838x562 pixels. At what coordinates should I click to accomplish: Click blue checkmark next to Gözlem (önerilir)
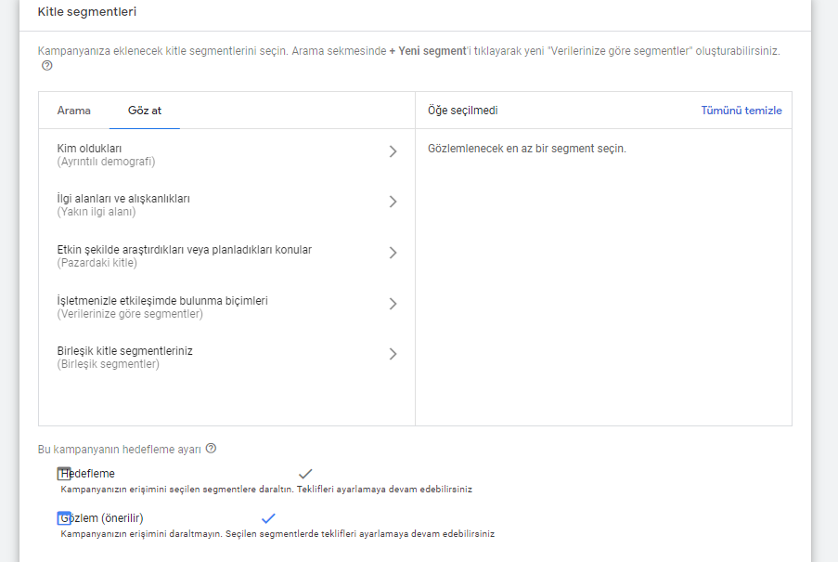click(269, 517)
